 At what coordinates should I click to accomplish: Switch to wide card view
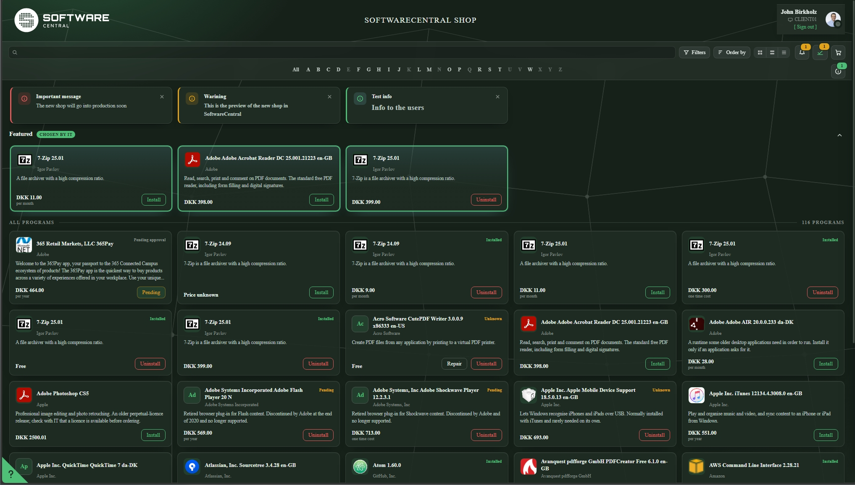point(772,52)
